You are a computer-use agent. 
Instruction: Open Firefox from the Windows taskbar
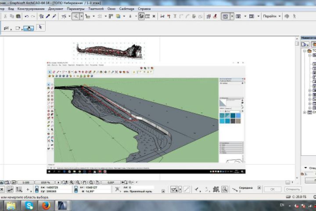tap(46, 205)
